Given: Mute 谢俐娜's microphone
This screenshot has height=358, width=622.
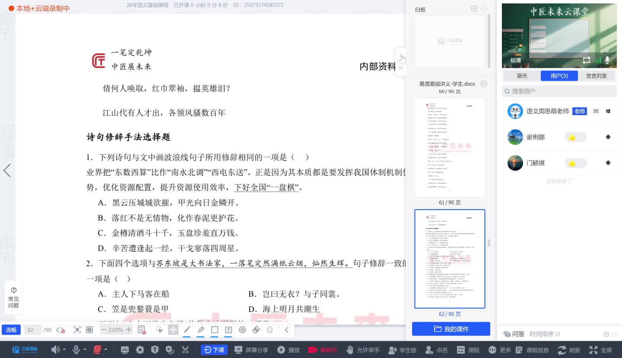Looking at the screenshot, I should coord(608,137).
